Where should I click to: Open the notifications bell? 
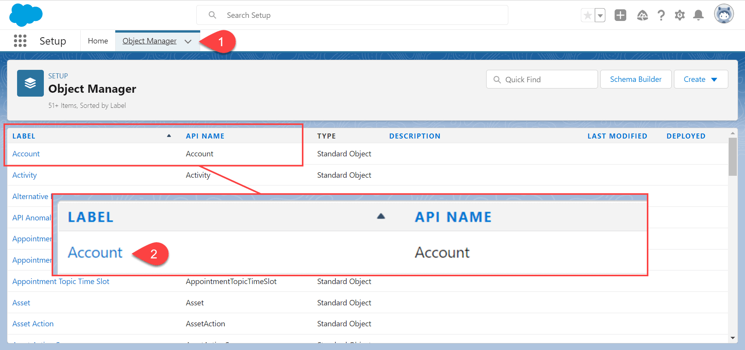(698, 15)
